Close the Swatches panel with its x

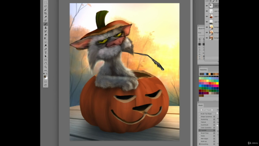coord(200,67)
